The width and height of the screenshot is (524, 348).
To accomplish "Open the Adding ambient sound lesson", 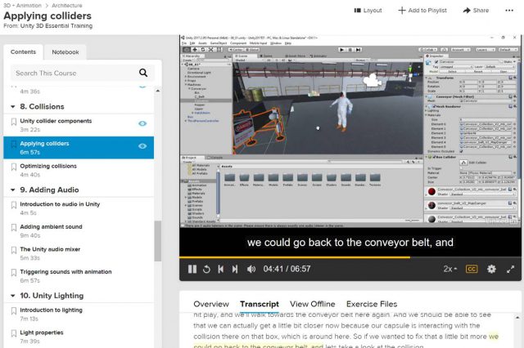I will (x=51, y=226).
